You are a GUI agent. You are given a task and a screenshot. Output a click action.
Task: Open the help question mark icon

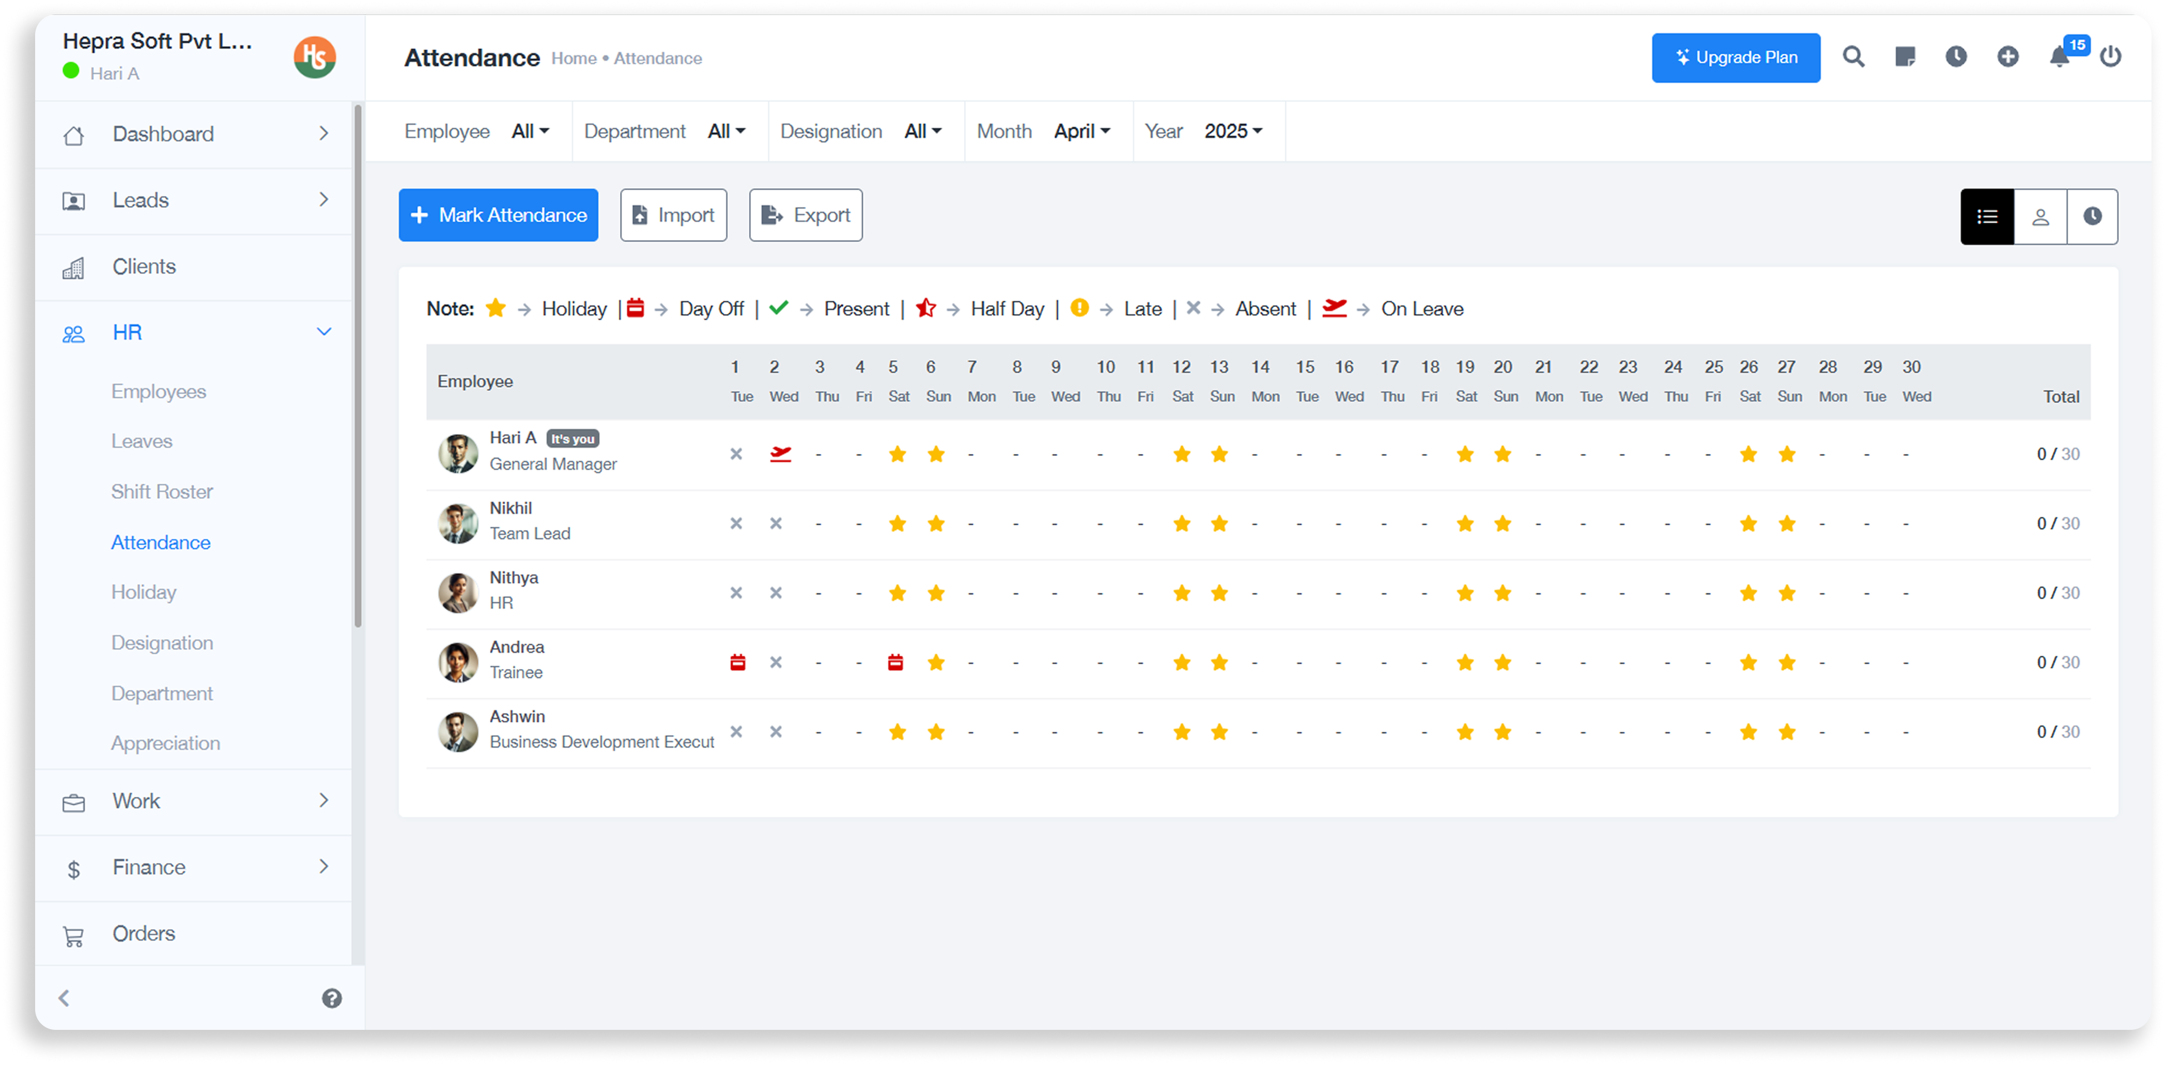(331, 998)
